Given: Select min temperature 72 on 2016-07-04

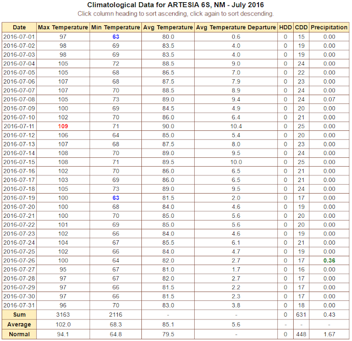Looking at the screenshot, I should pos(116,64).
